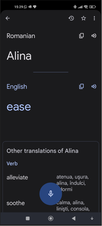Tap Android home circle button
Screen dimensions: 102x226
pos(51,218)
